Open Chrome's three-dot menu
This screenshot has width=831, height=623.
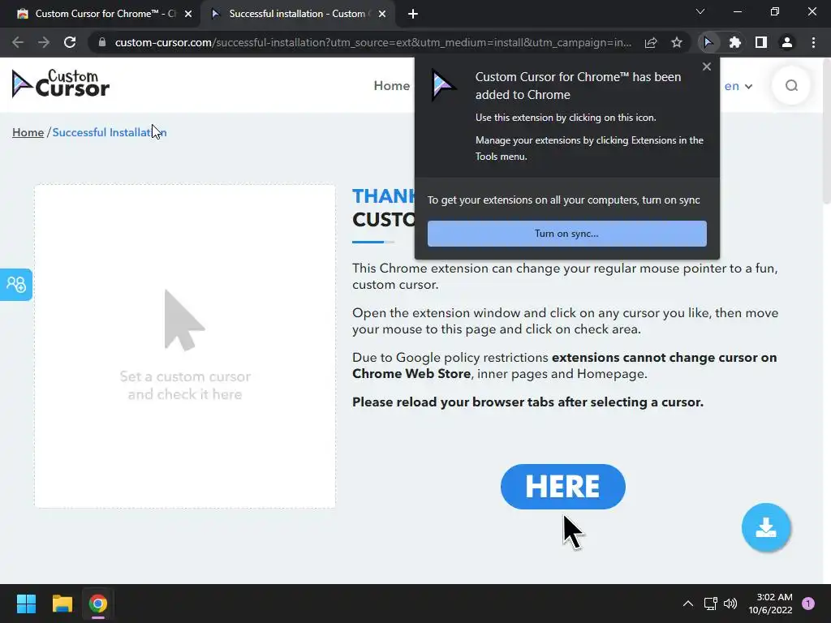pos(813,42)
